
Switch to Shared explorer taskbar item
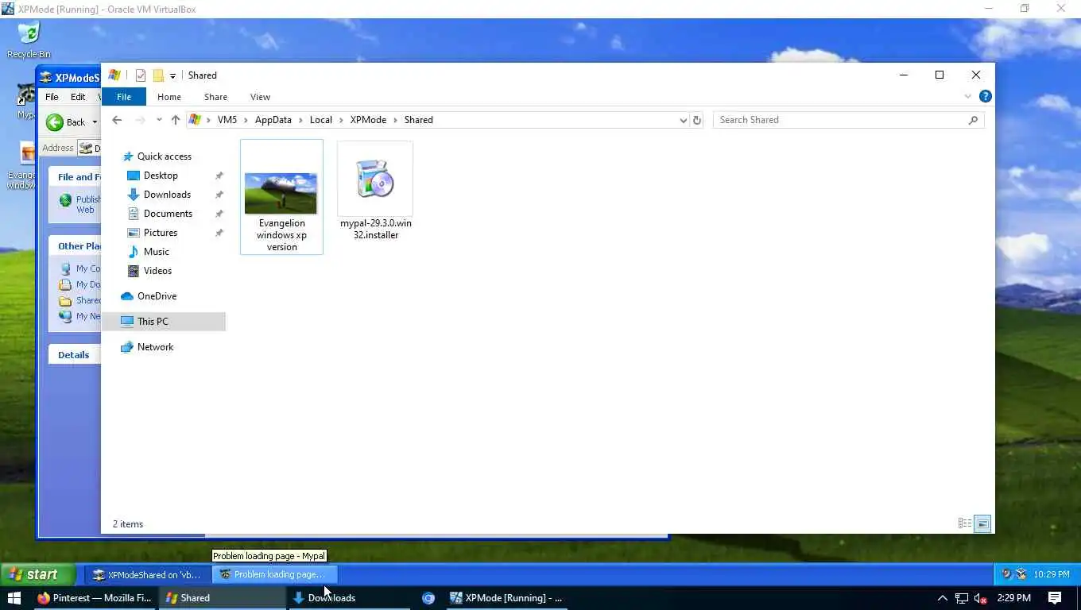tap(223, 598)
